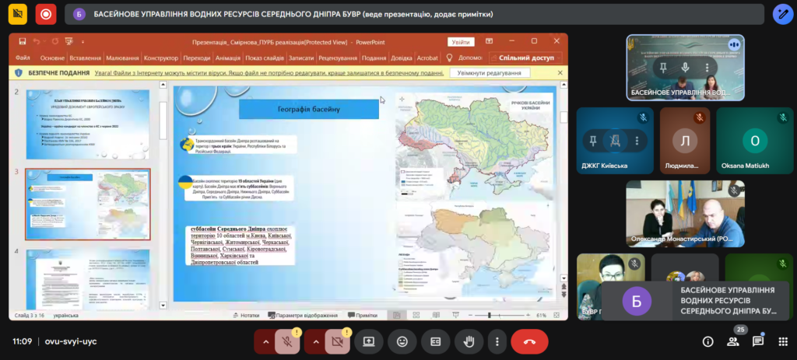The height and width of the screenshot is (360, 797).
Task: Raise your hand in the meeting
Action: click(x=469, y=341)
